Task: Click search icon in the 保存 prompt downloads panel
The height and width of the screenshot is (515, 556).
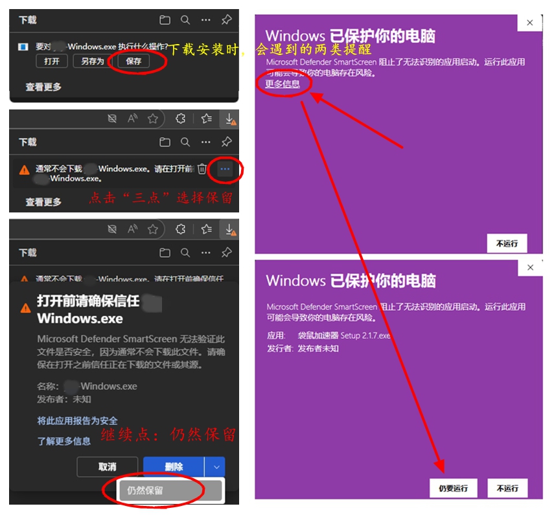Action: coord(185,20)
